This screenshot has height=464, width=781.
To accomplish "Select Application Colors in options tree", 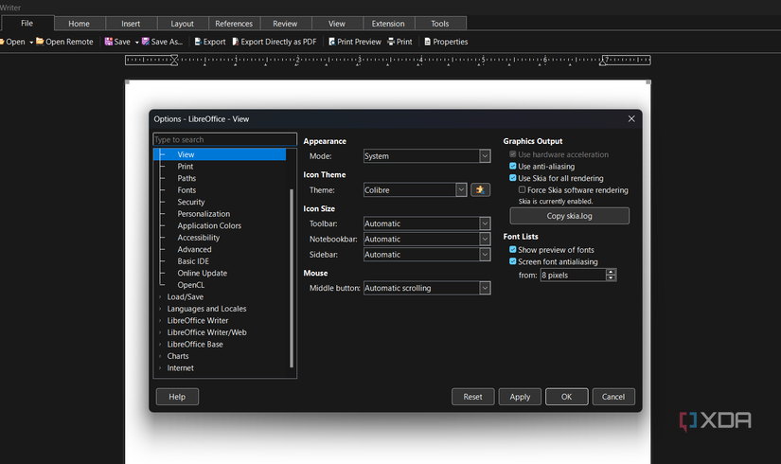I will tap(209, 225).
